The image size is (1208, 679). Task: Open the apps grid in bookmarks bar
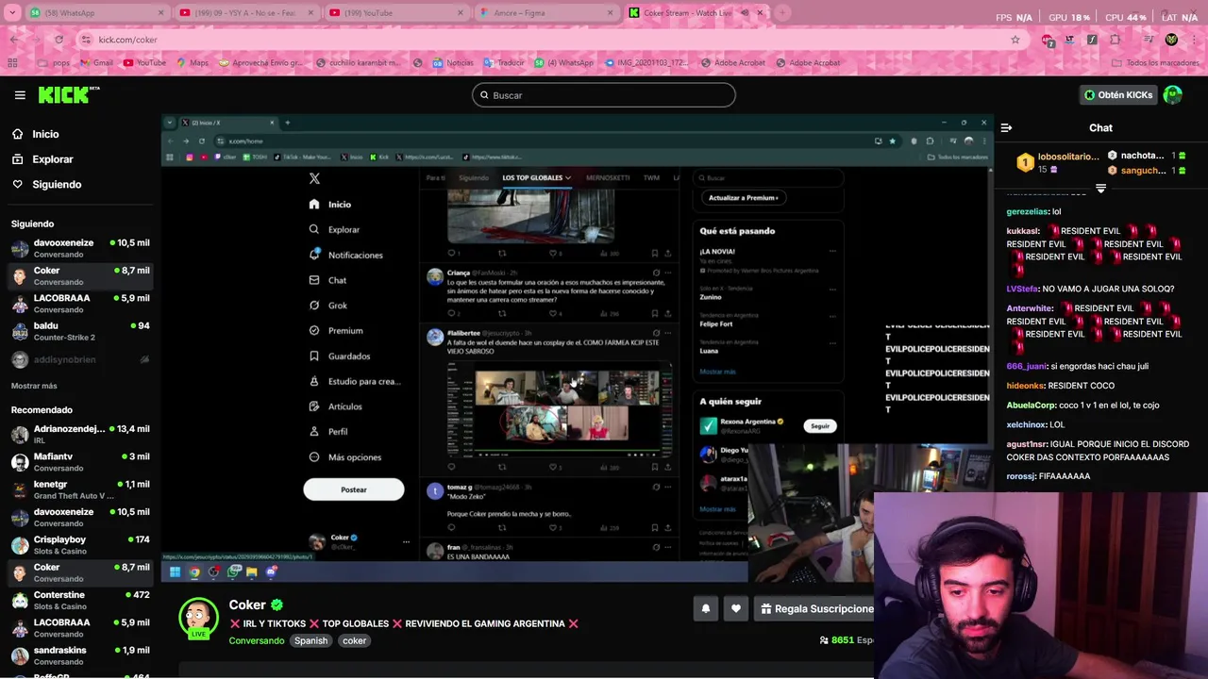[x=13, y=63]
